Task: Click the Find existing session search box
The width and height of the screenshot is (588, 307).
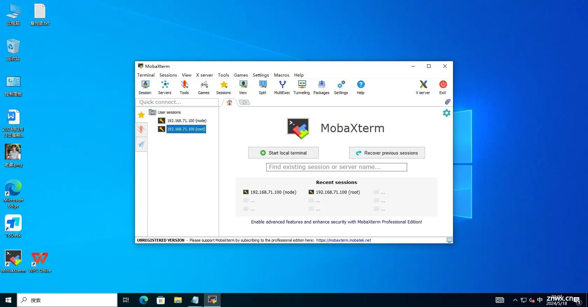Action: (336, 167)
